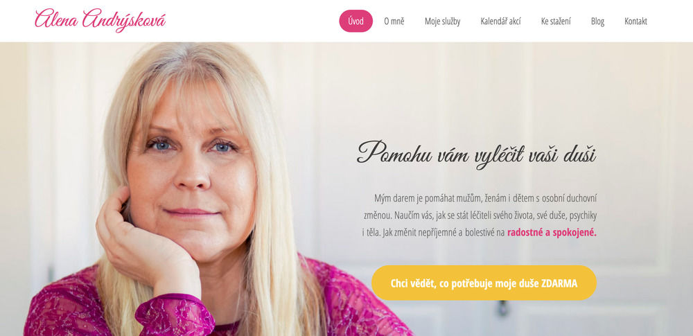Open the Úvod home tab

pyautogui.click(x=356, y=21)
